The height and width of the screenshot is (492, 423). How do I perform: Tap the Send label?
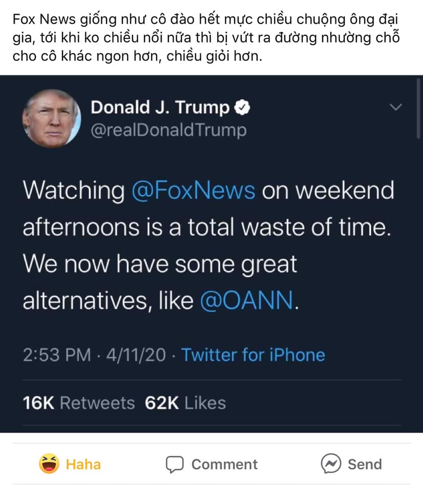point(365,464)
